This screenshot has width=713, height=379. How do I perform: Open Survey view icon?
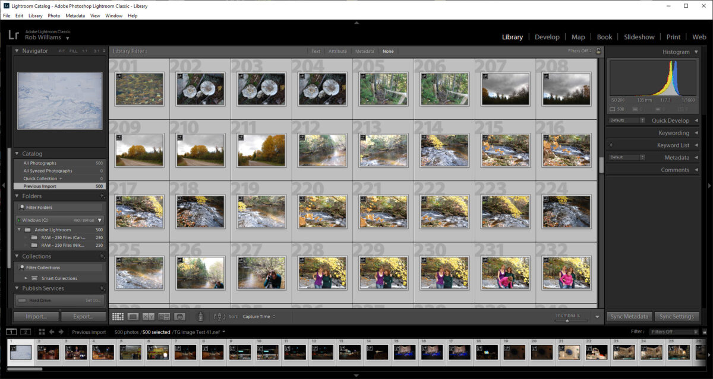[x=164, y=317]
